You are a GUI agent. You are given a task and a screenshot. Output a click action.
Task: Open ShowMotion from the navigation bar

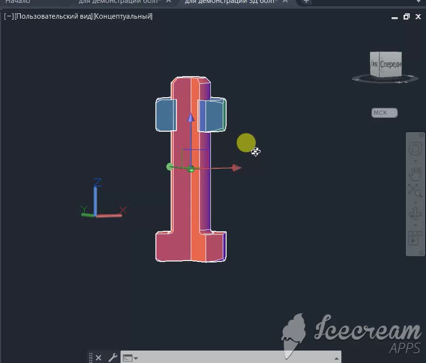415,238
